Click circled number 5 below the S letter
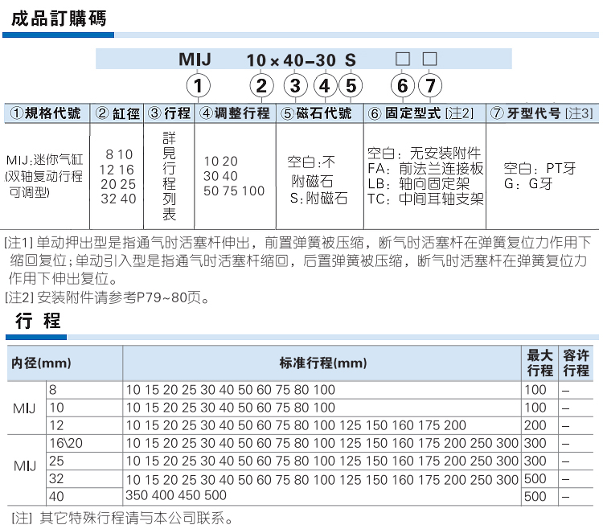This screenshot has width=603, height=529. [351, 85]
